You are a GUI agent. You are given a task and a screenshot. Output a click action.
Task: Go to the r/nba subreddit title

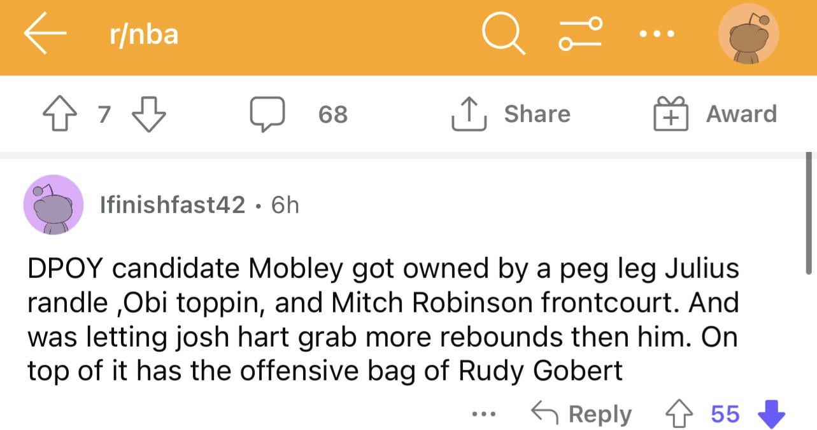[x=143, y=34]
